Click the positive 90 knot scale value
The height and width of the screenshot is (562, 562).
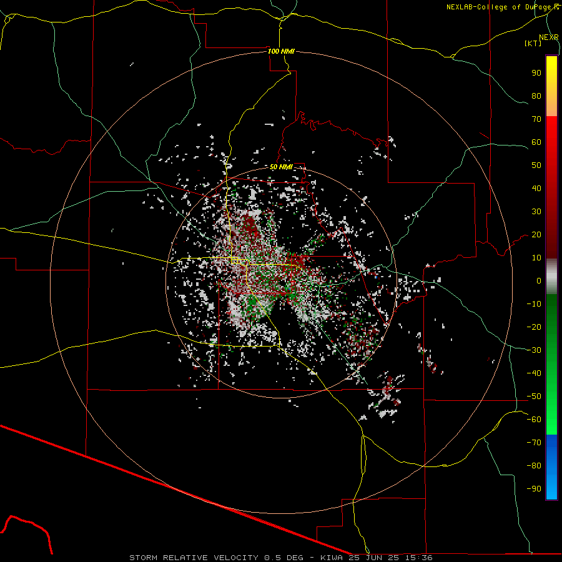point(536,73)
